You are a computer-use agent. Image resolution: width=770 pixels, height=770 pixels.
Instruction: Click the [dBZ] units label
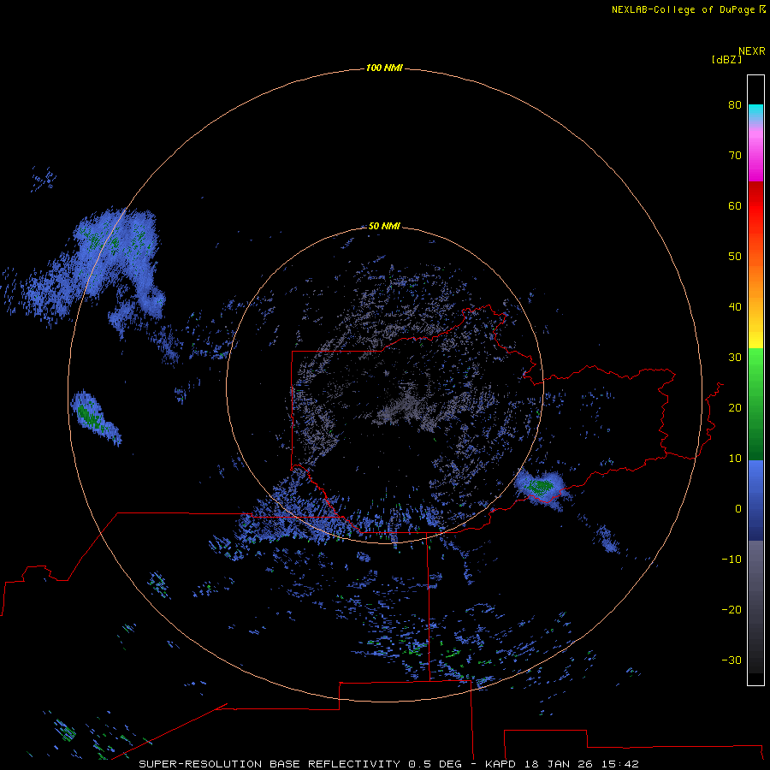click(726, 59)
